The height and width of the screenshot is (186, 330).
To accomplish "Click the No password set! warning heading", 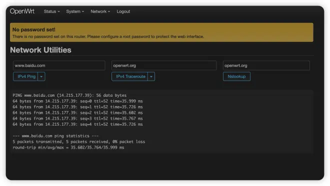I will [34, 29].
